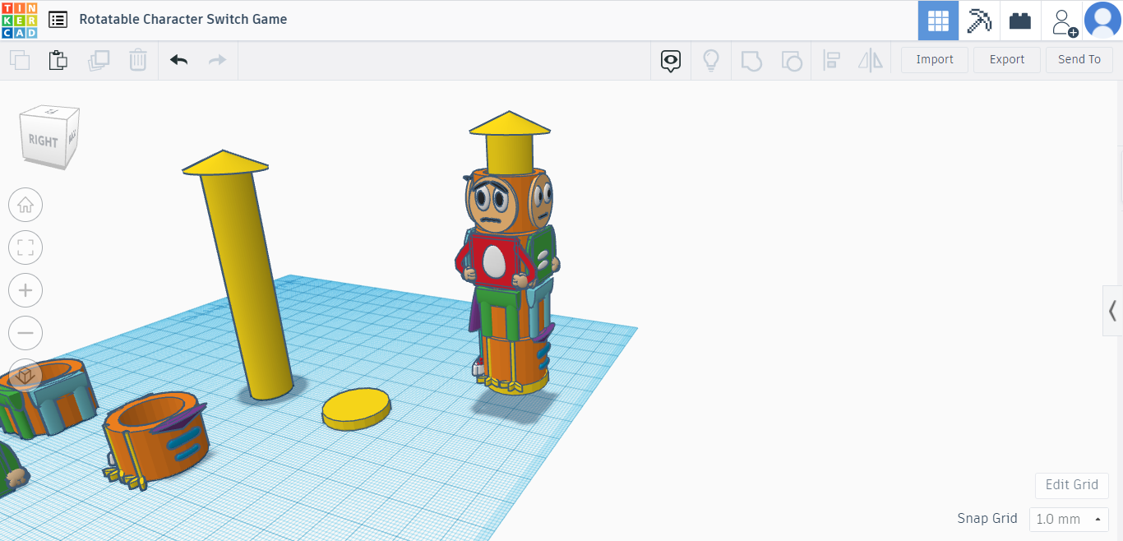Click the Paste icon
The height and width of the screenshot is (541, 1123).
pyautogui.click(x=58, y=60)
